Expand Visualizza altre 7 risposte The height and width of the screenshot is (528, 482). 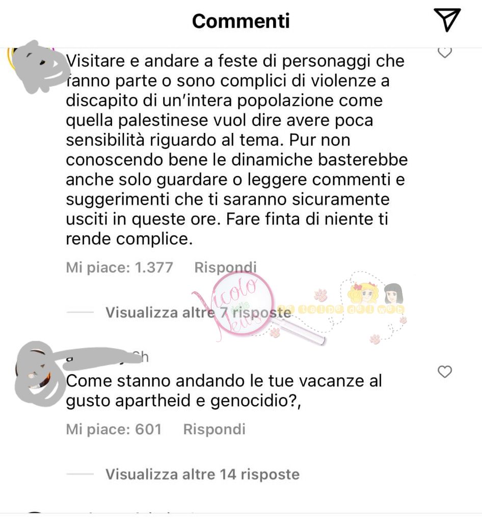pos(198,313)
